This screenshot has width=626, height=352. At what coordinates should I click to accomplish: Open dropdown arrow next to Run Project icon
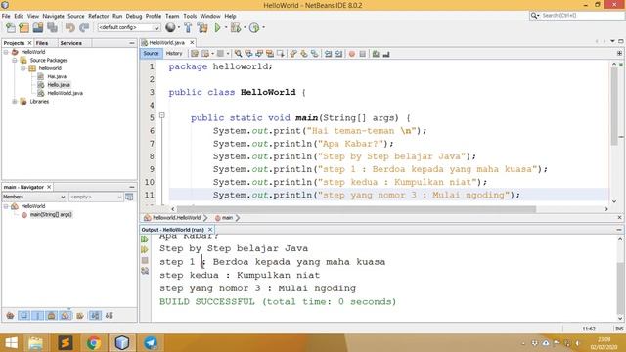226,28
